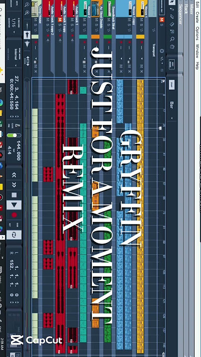Click the plus icon on Transport track
Image resolution: width=201 pixels, height=357 pixels.
pyautogui.click(x=162, y=51)
